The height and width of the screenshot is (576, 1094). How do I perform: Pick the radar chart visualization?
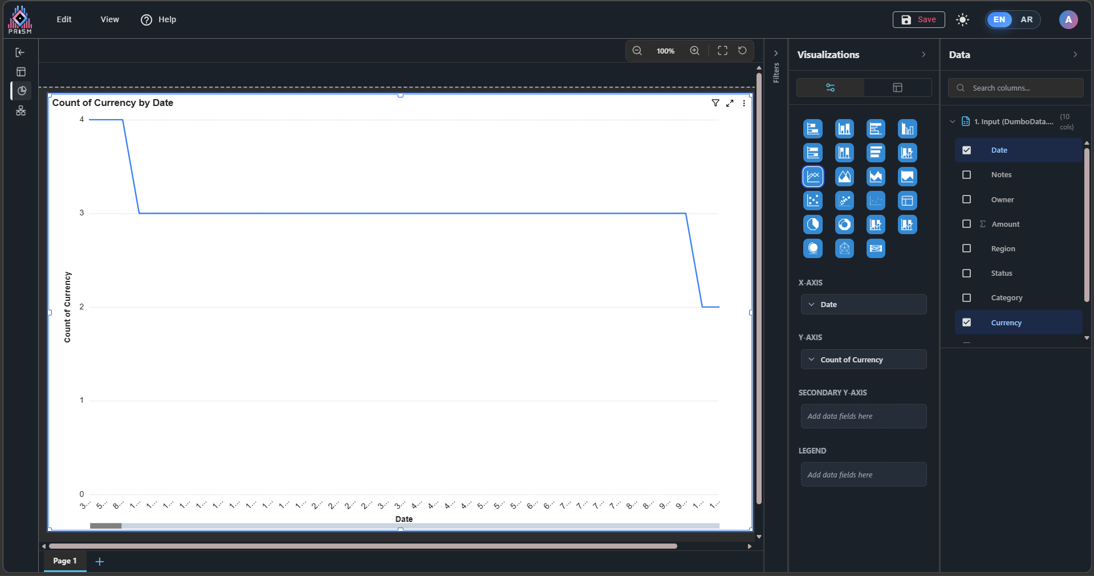(844, 248)
